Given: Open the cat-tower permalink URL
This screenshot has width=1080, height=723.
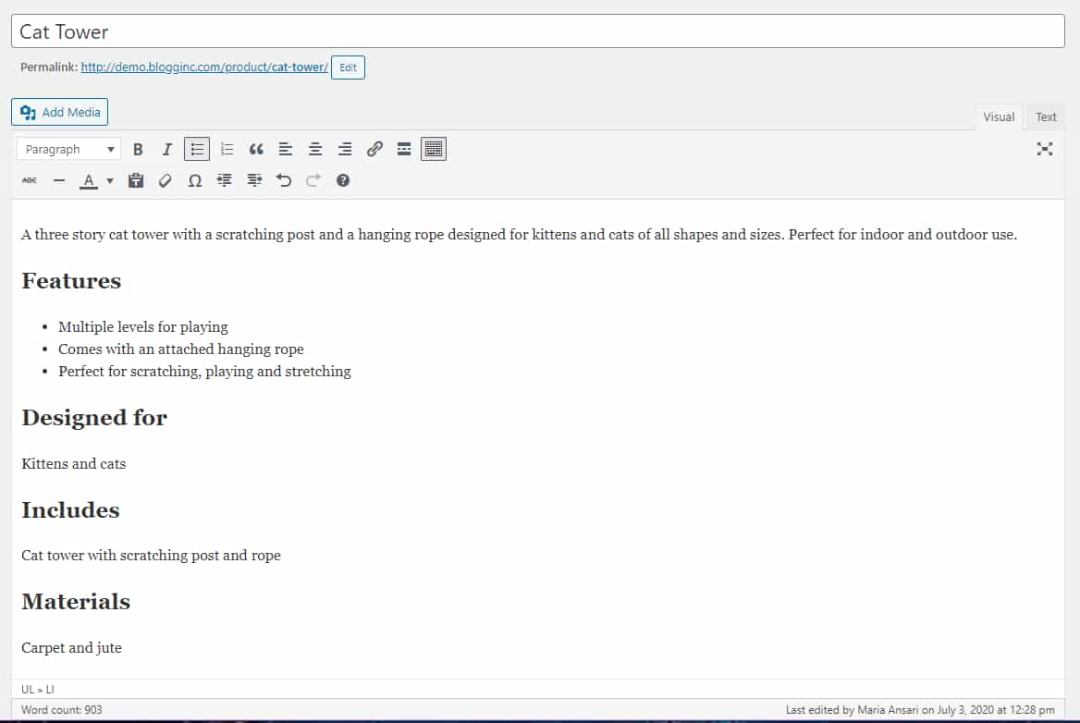Looking at the screenshot, I should (x=204, y=67).
